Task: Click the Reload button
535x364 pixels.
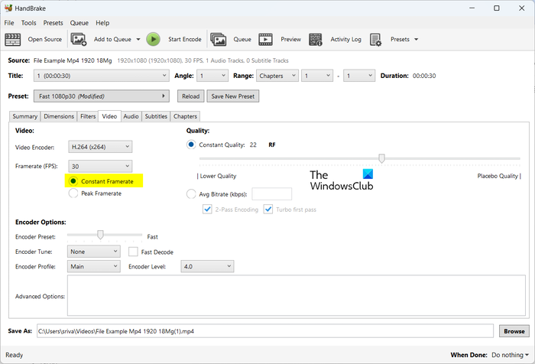Action: click(191, 96)
